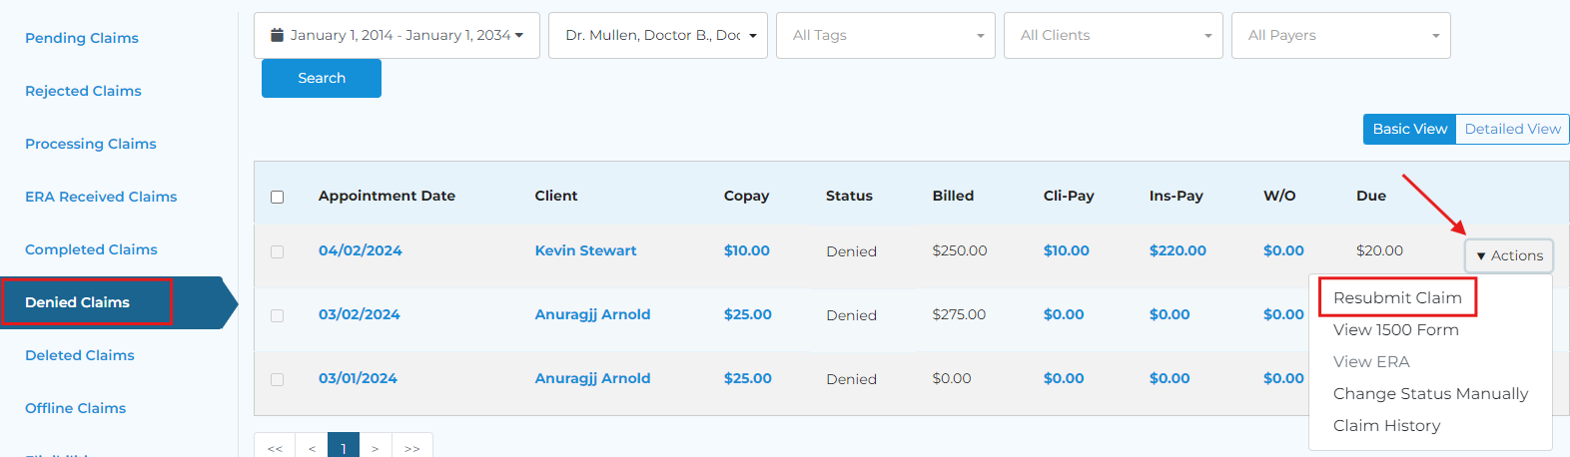
Task: Go to previous page arrow
Action: tap(312, 448)
